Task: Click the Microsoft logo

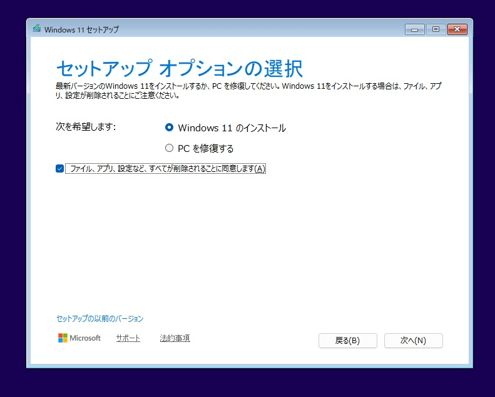Action: (79, 338)
